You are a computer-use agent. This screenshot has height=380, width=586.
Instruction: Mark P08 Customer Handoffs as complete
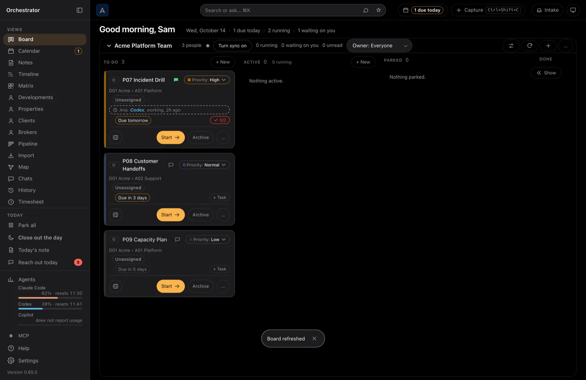pos(114,165)
